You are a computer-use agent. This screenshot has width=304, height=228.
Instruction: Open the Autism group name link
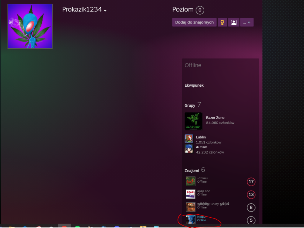tap(202, 147)
